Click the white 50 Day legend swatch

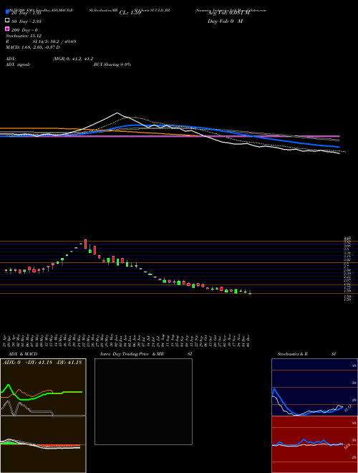pyautogui.click(x=7, y=21)
